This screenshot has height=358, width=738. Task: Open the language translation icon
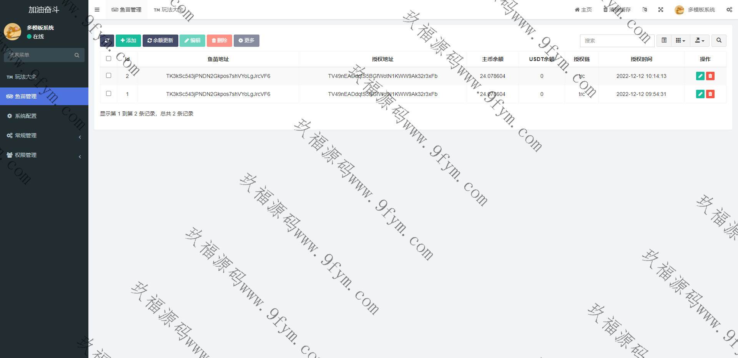[x=645, y=10]
